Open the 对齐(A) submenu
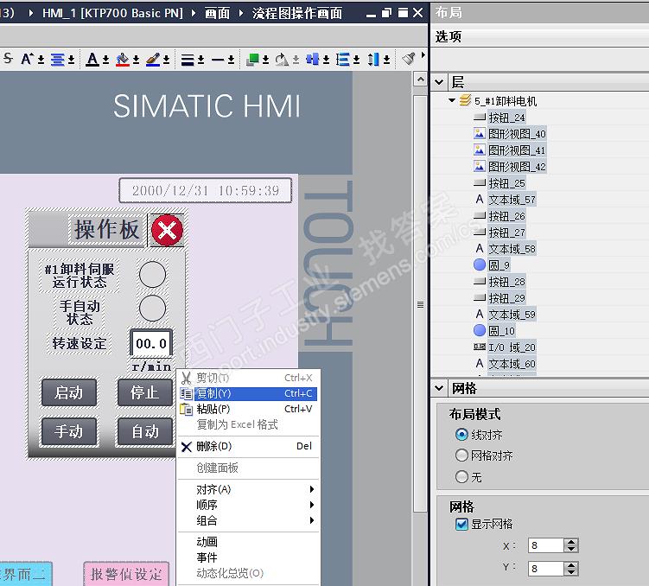Viewport: 649px width, 586px height. pyautogui.click(x=248, y=489)
